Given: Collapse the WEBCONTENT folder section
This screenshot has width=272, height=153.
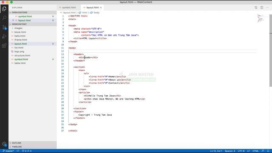Looking at the screenshot, I should 32,24.
